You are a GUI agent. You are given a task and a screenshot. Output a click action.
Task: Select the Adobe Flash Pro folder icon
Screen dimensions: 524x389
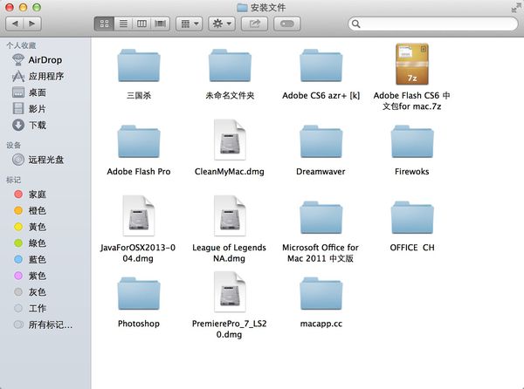(139, 142)
